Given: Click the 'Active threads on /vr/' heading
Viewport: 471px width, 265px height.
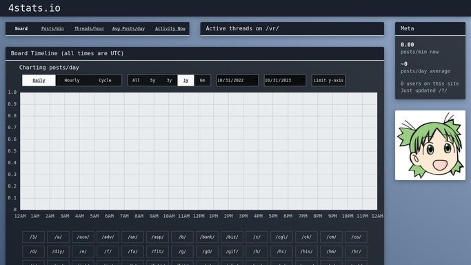Looking at the screenshot, I should coord(242,28).
